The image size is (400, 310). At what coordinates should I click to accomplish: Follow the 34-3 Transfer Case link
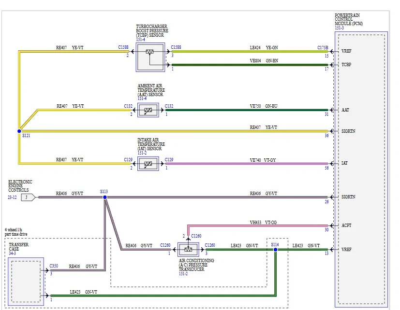tap(12, 254)
